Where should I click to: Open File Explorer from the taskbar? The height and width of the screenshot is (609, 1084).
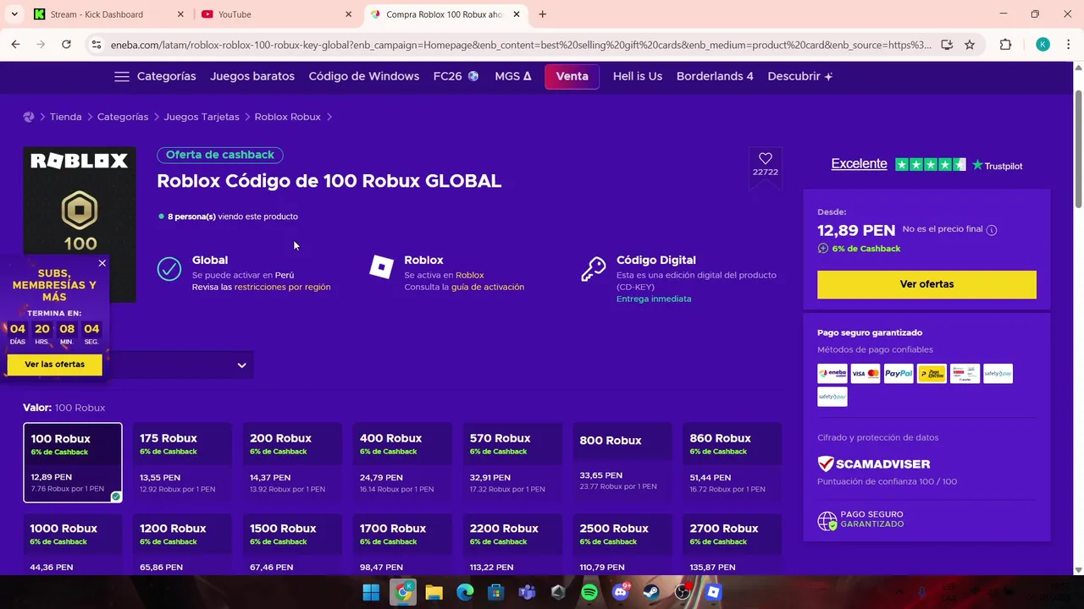pos(434,593)
